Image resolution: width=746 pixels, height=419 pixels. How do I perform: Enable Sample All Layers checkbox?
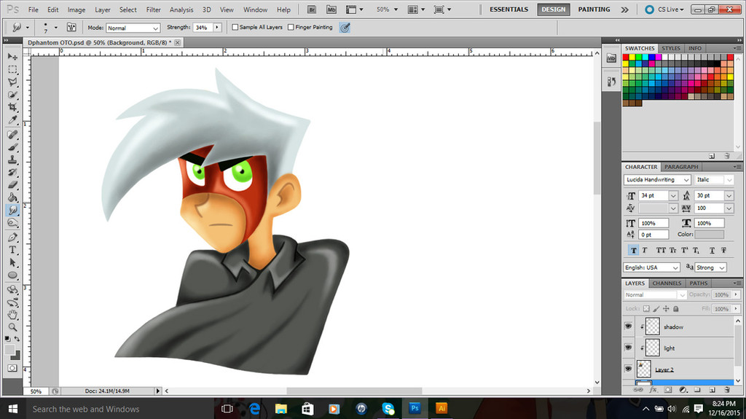click(235, 27)
